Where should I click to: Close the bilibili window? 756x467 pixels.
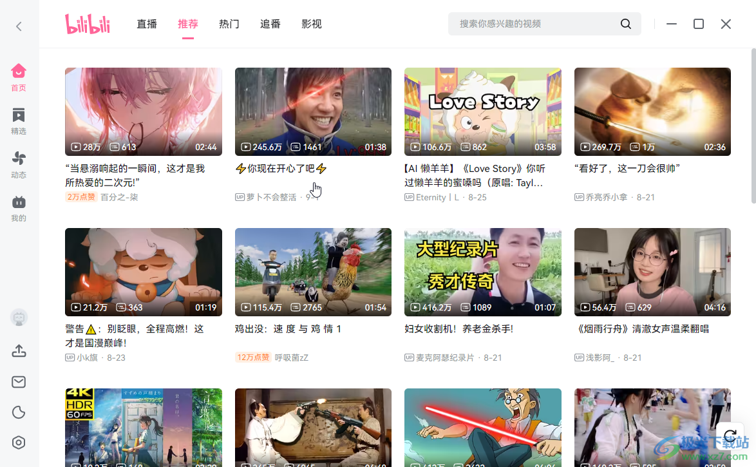point(726,24)
